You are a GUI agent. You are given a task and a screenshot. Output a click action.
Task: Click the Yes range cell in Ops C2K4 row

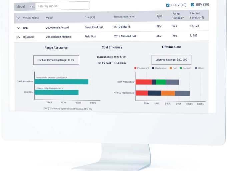(175, 36)
